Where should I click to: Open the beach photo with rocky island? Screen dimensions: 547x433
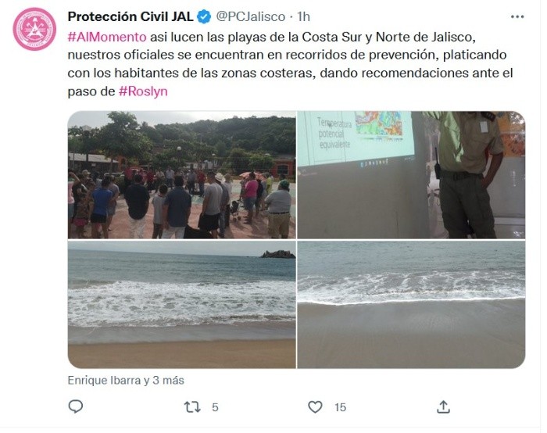click(x=182, y=305)
